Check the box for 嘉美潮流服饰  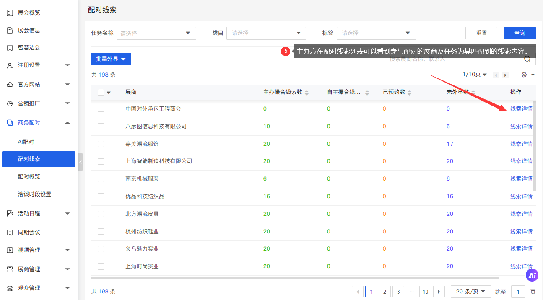coord(101,144)
